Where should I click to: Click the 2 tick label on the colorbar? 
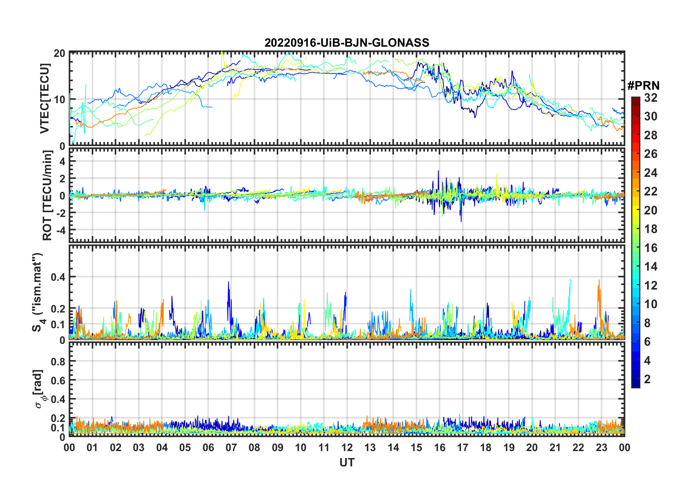pos(647,379)
